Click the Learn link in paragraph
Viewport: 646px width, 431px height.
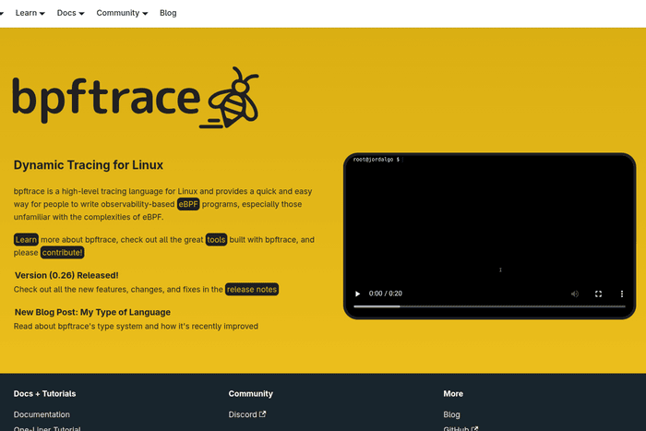(26, 239)
